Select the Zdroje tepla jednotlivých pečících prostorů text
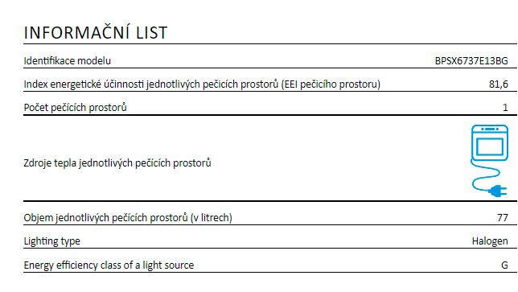Image resolution: width=518 pixels, height=292 pixels. click(117, 163)
